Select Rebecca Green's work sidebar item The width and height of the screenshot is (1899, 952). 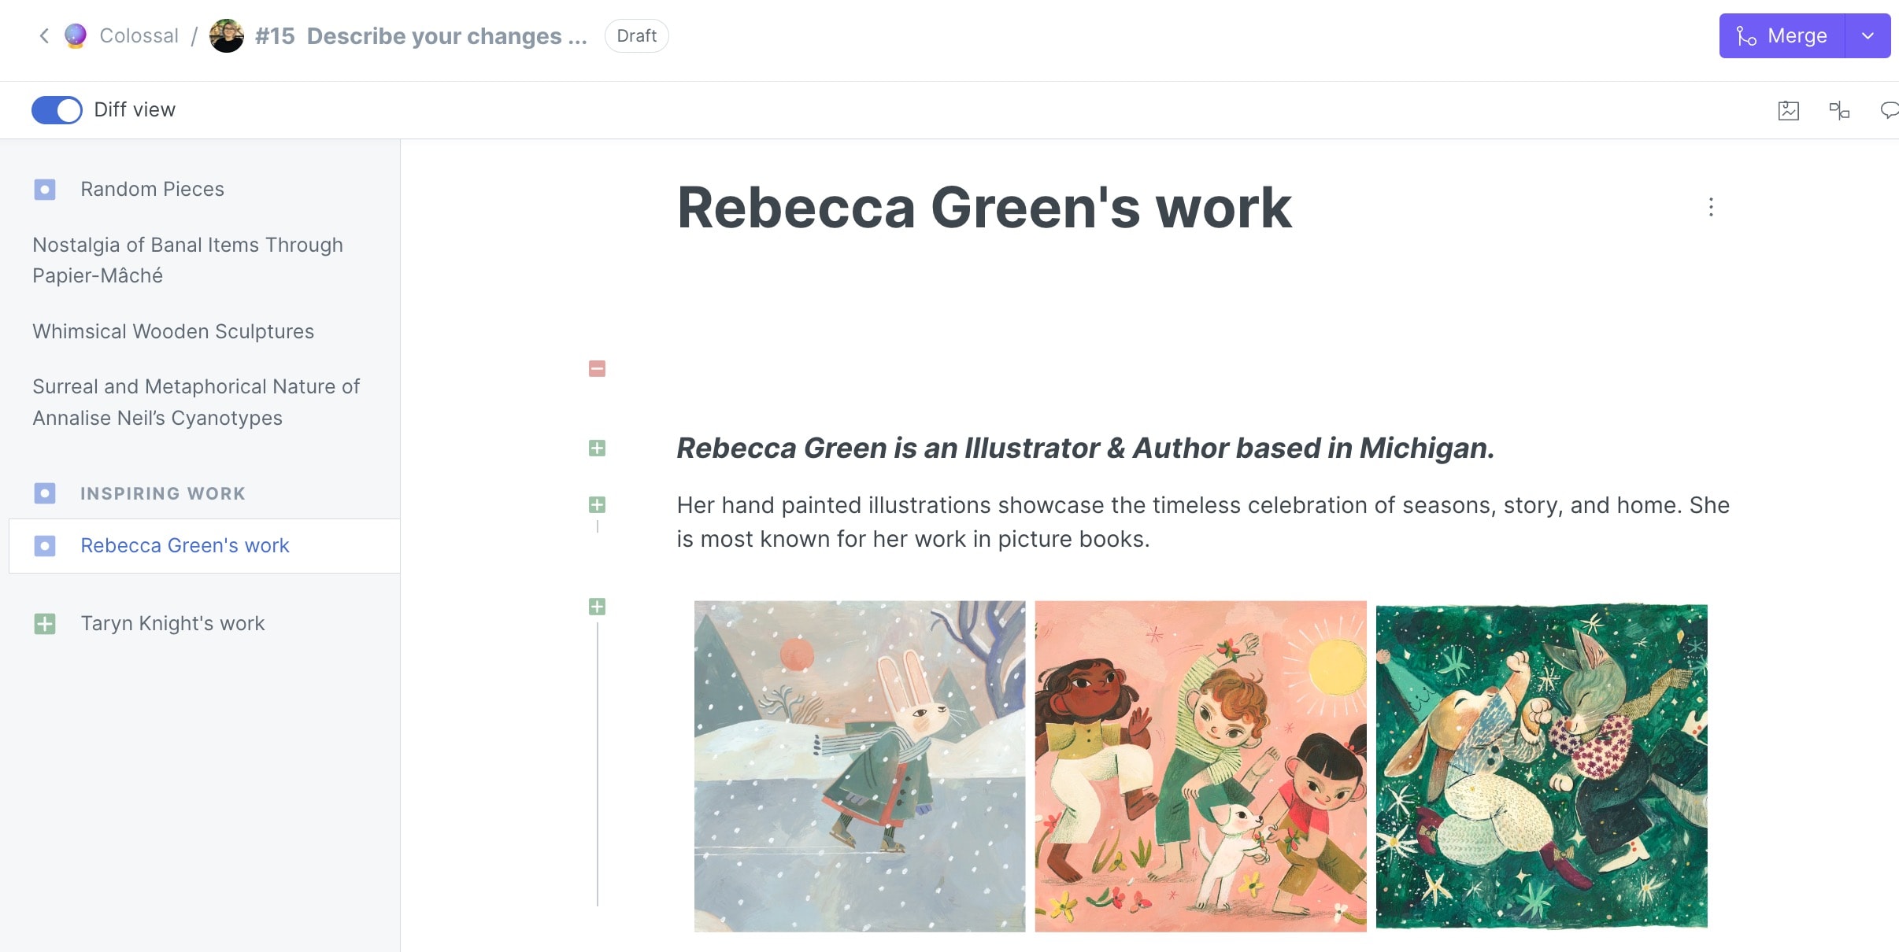point(185,545)
